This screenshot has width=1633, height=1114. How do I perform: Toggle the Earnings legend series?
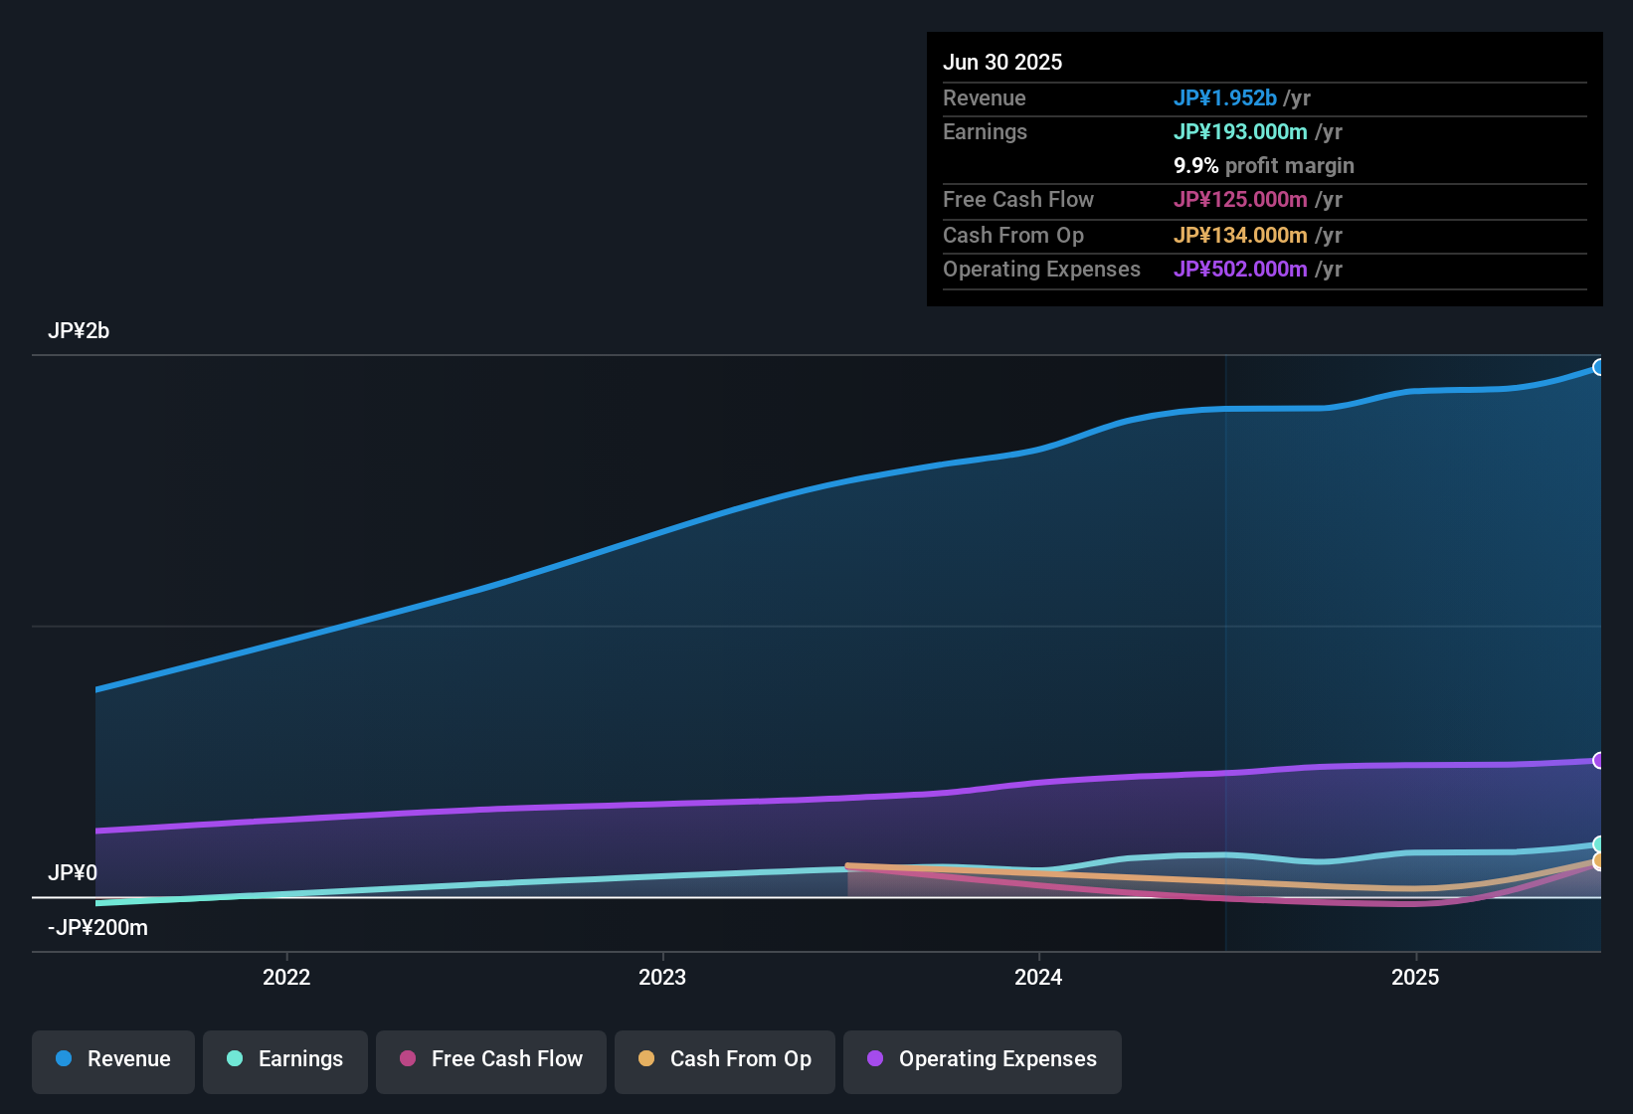(x=285, y=1060)
